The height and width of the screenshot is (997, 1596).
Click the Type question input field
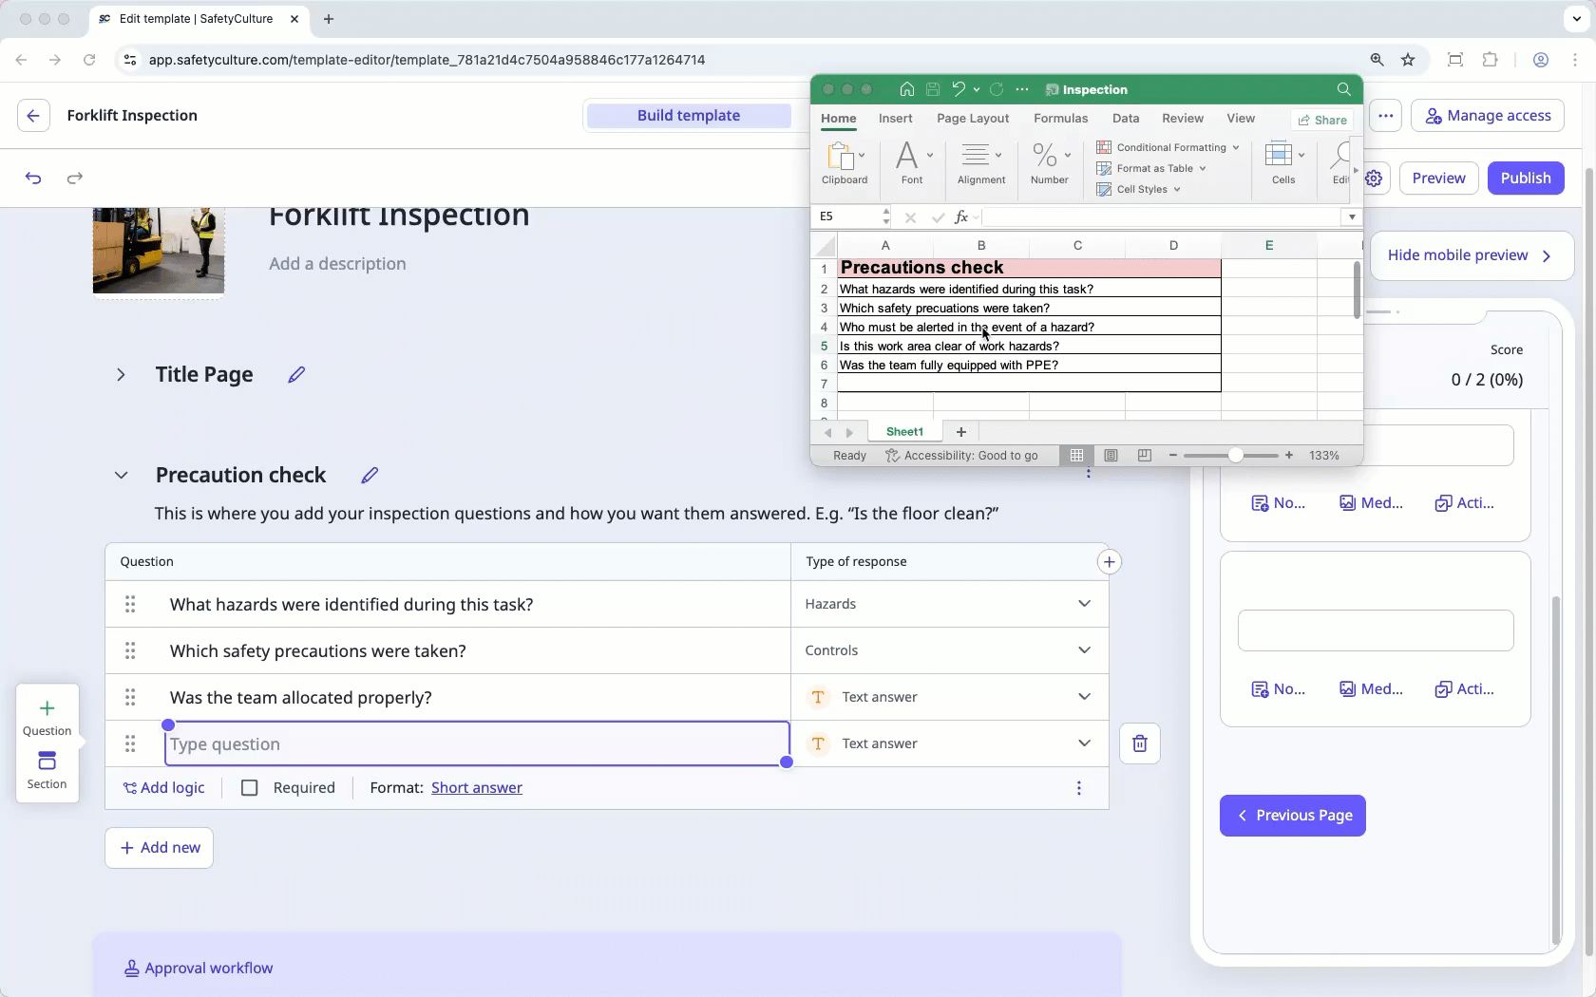pyautogui.click(x=477, y=744)
